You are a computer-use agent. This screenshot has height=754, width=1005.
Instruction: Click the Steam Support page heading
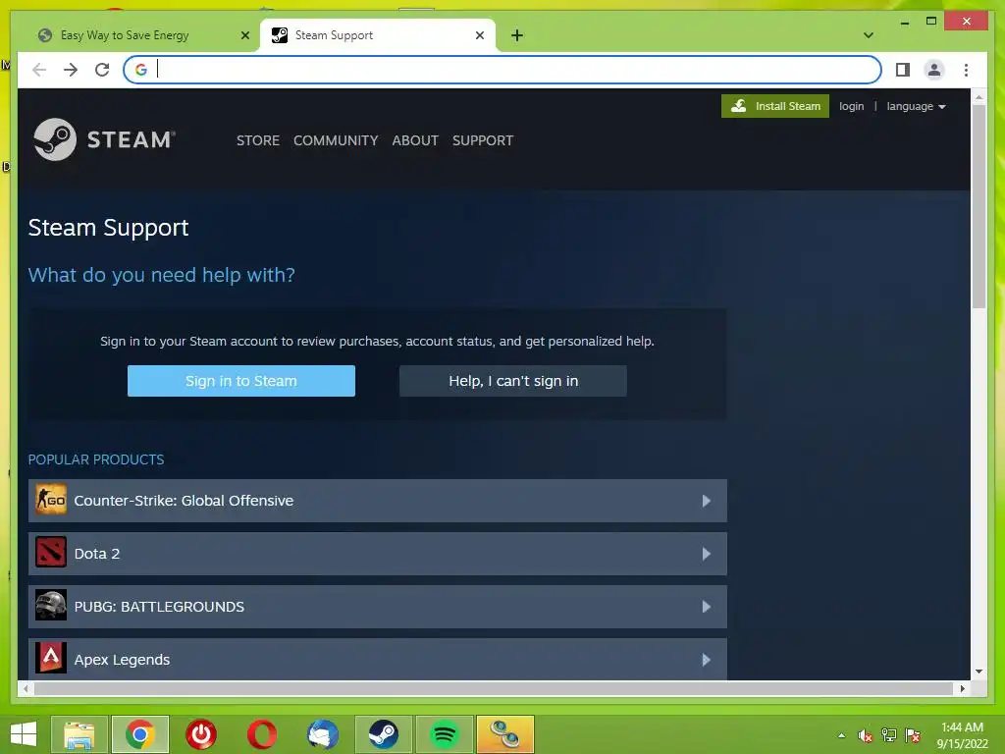pos(108,228)
